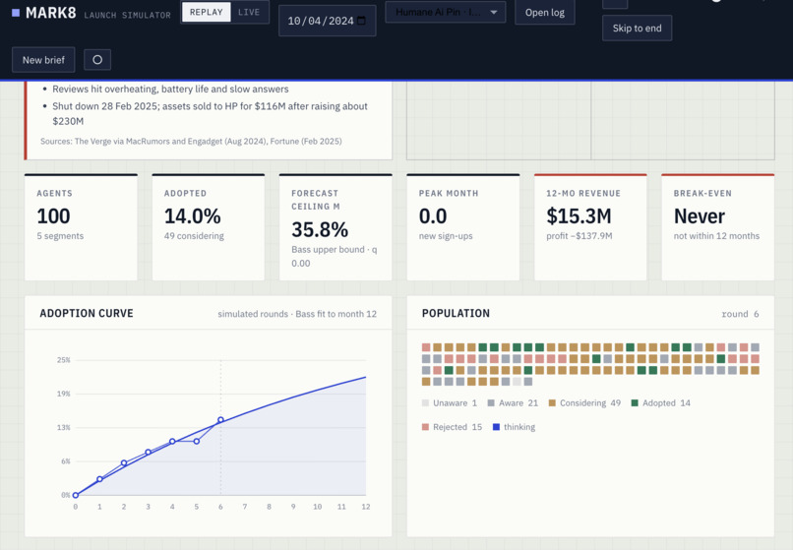Click the 'round 6' indicator
793x550 pixels.
[x=740, y=314]
